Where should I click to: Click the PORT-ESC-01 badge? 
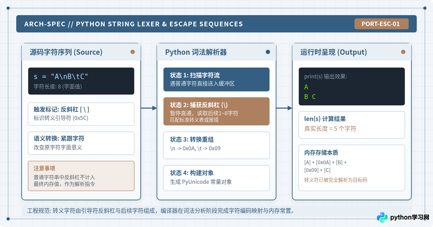381,24
